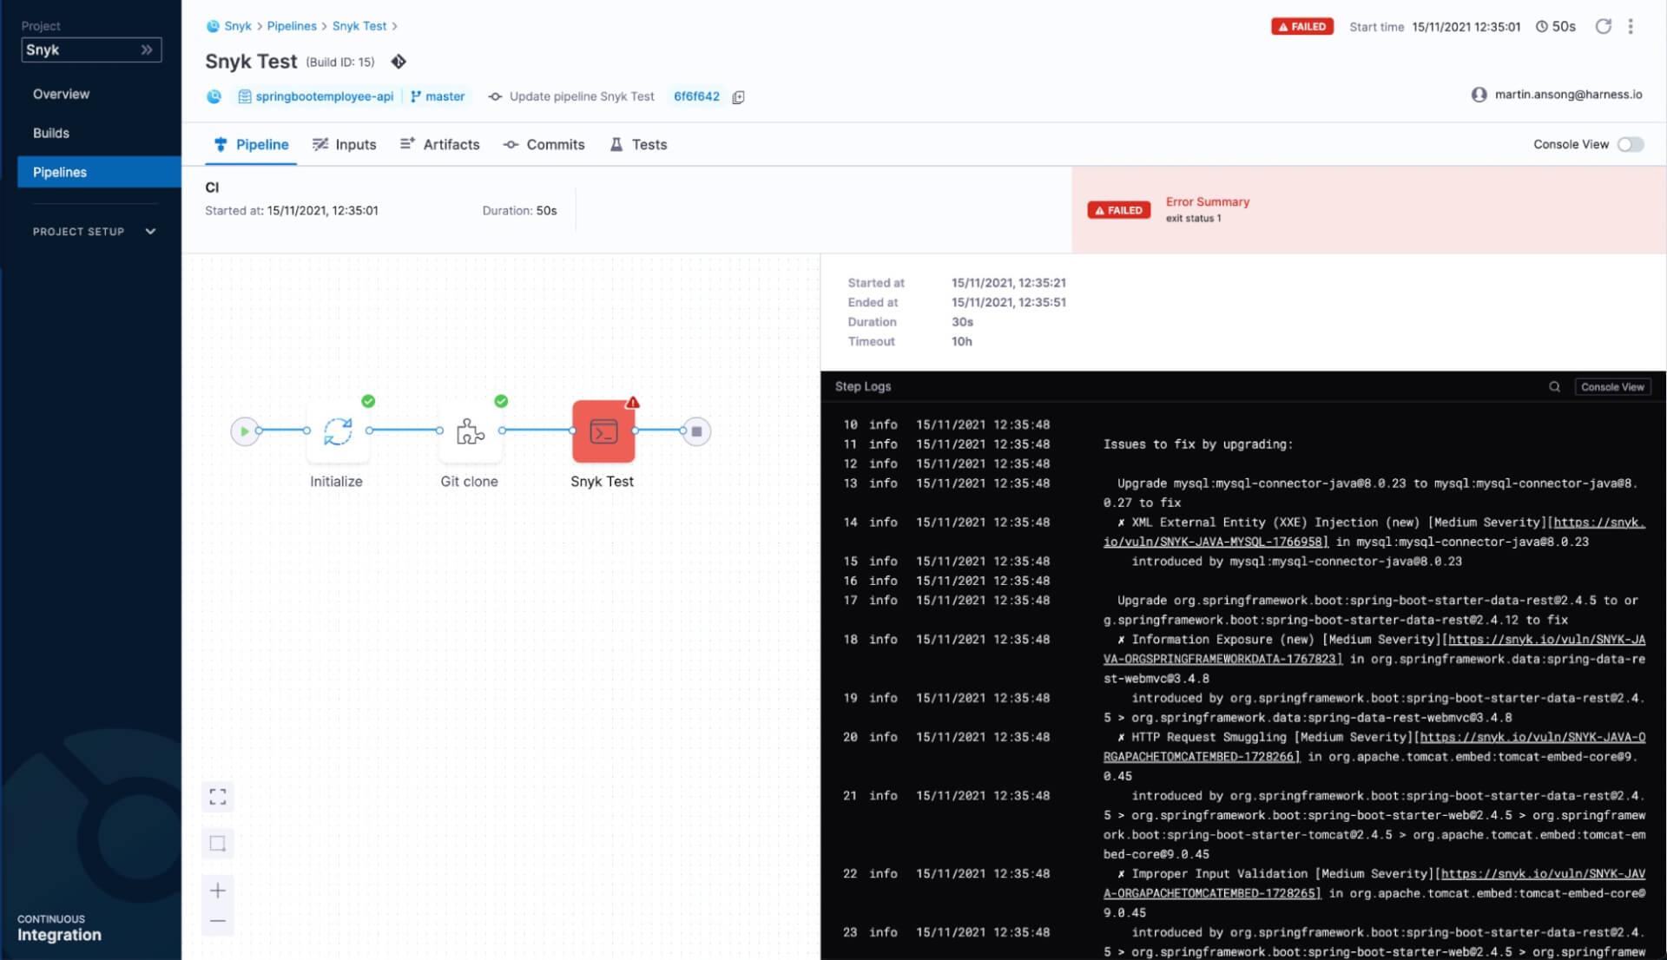Select the Git clone step node

471,431
